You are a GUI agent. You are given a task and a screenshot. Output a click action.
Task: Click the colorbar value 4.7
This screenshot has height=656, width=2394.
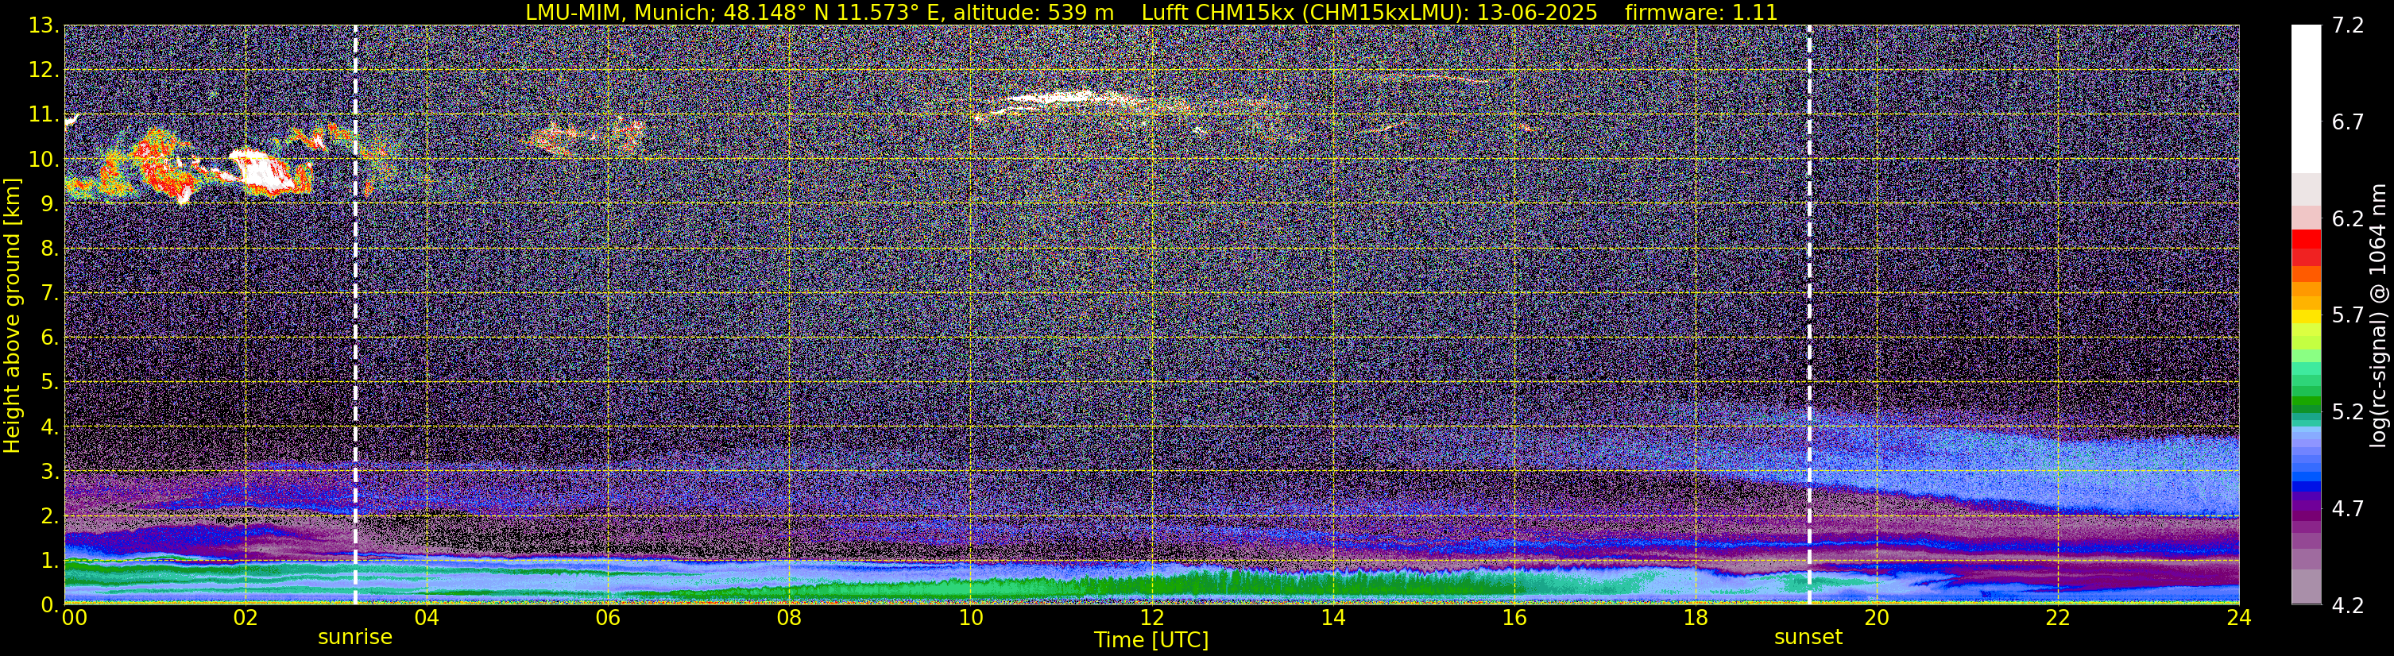(2348, 508)
